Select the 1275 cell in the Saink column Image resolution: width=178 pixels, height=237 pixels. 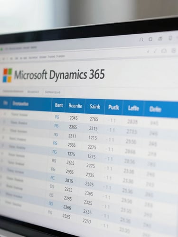[92, 156]
